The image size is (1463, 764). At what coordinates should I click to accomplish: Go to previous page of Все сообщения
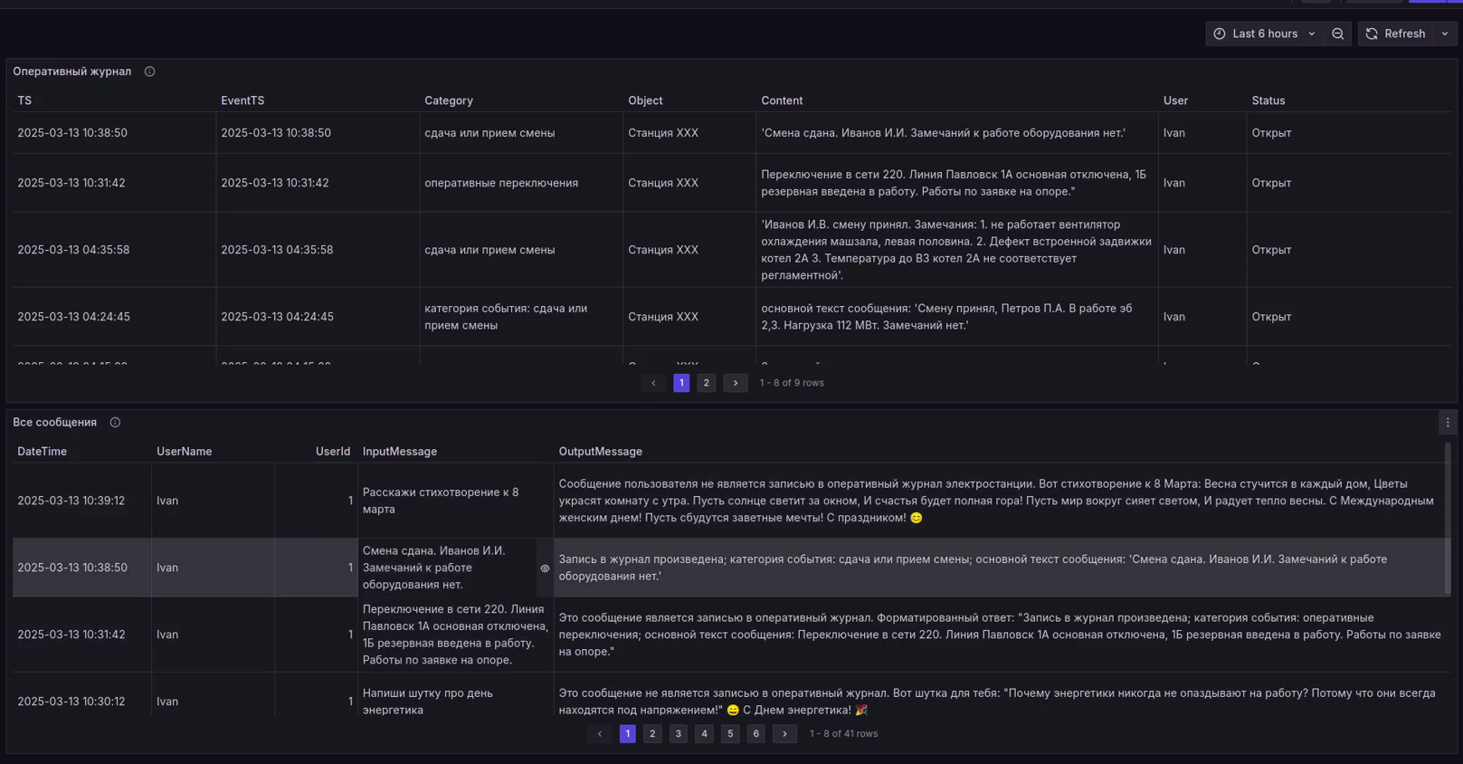pyautogui.click(x=599, y=734)
